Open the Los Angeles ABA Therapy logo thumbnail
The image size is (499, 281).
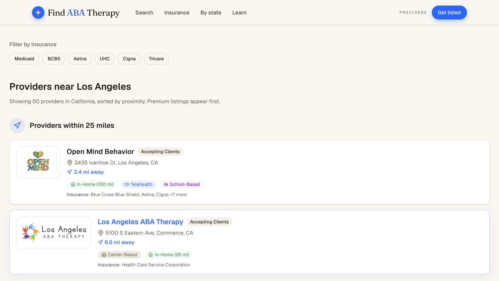click(53, 232)
